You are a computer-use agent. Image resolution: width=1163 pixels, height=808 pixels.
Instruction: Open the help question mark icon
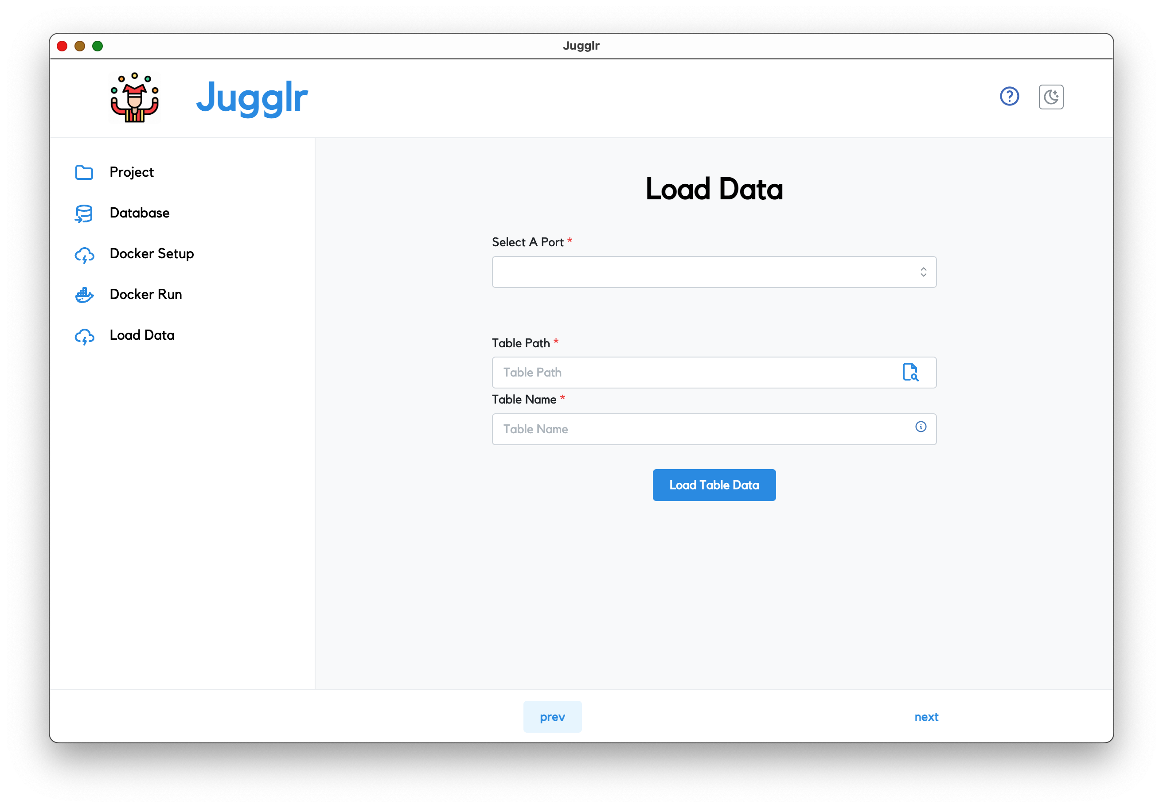(1010, 96)
